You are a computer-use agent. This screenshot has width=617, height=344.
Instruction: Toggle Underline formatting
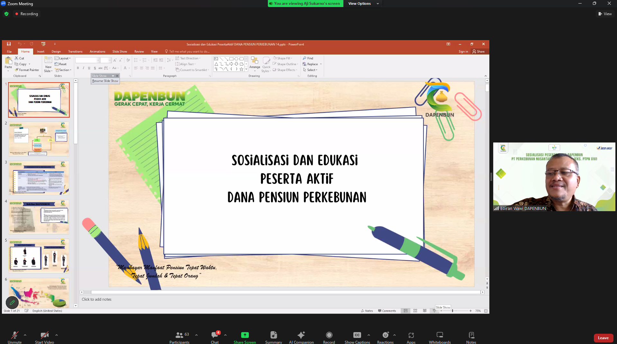pyautogui.click(x=89, y=68)
